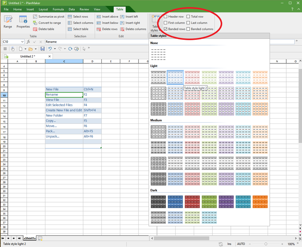Enable the Header row checkbox
The image size is (302, 247).
click(x=166, y=17)
